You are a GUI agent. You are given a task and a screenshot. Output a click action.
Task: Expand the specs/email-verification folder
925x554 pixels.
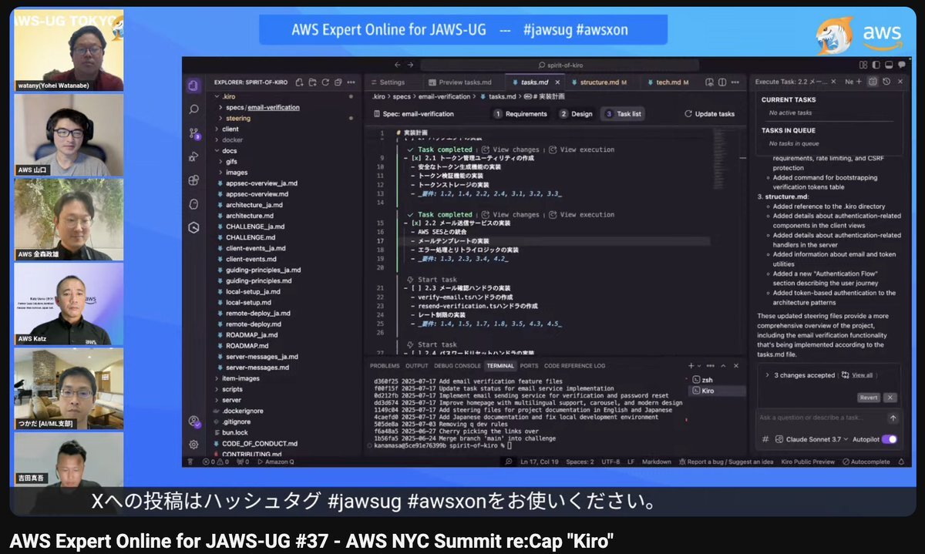262,107
